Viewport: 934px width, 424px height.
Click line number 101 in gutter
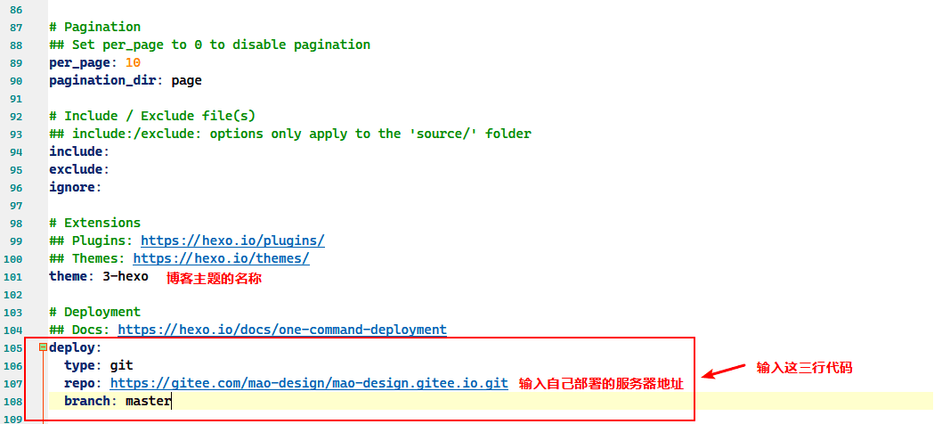pos(13,277)
